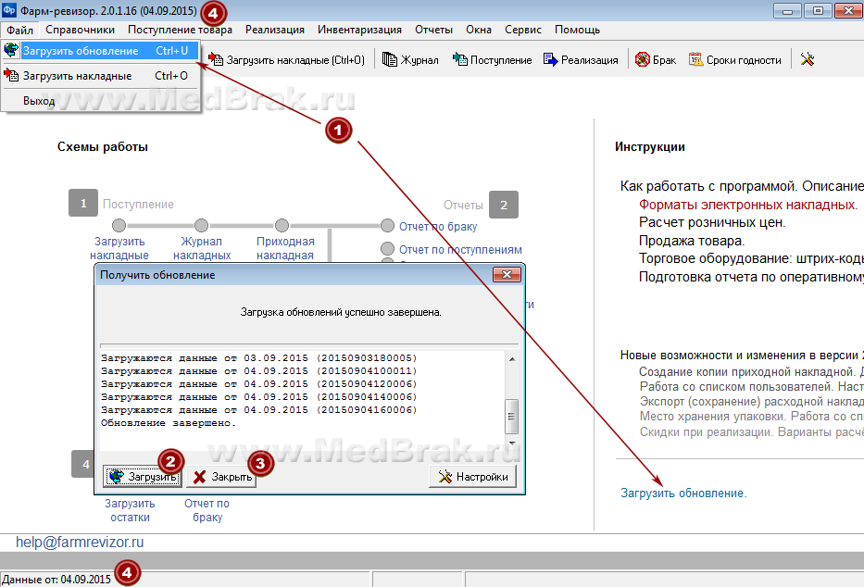Image resolution: width=864 pixels, height=587 pixels.
Task: Click the red X icon on Закрыть button
Action: (199, 477)
